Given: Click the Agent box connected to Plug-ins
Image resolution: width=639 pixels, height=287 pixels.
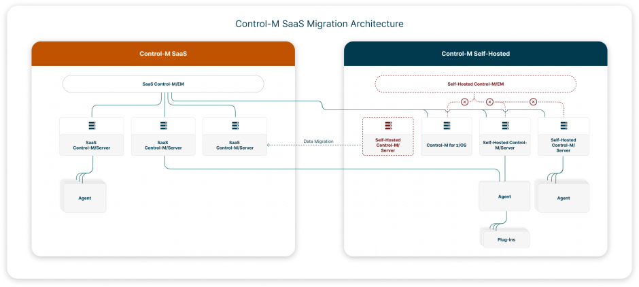Looking at the screenshot, I should pyautogui.click(x=504, y=197).
